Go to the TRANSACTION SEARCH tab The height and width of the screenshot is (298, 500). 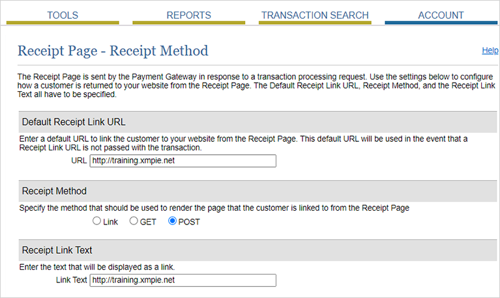315,15
